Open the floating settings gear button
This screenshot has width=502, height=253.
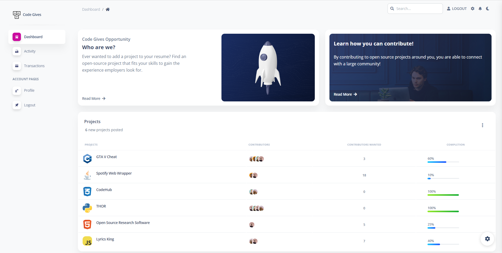tap(487, 239)
